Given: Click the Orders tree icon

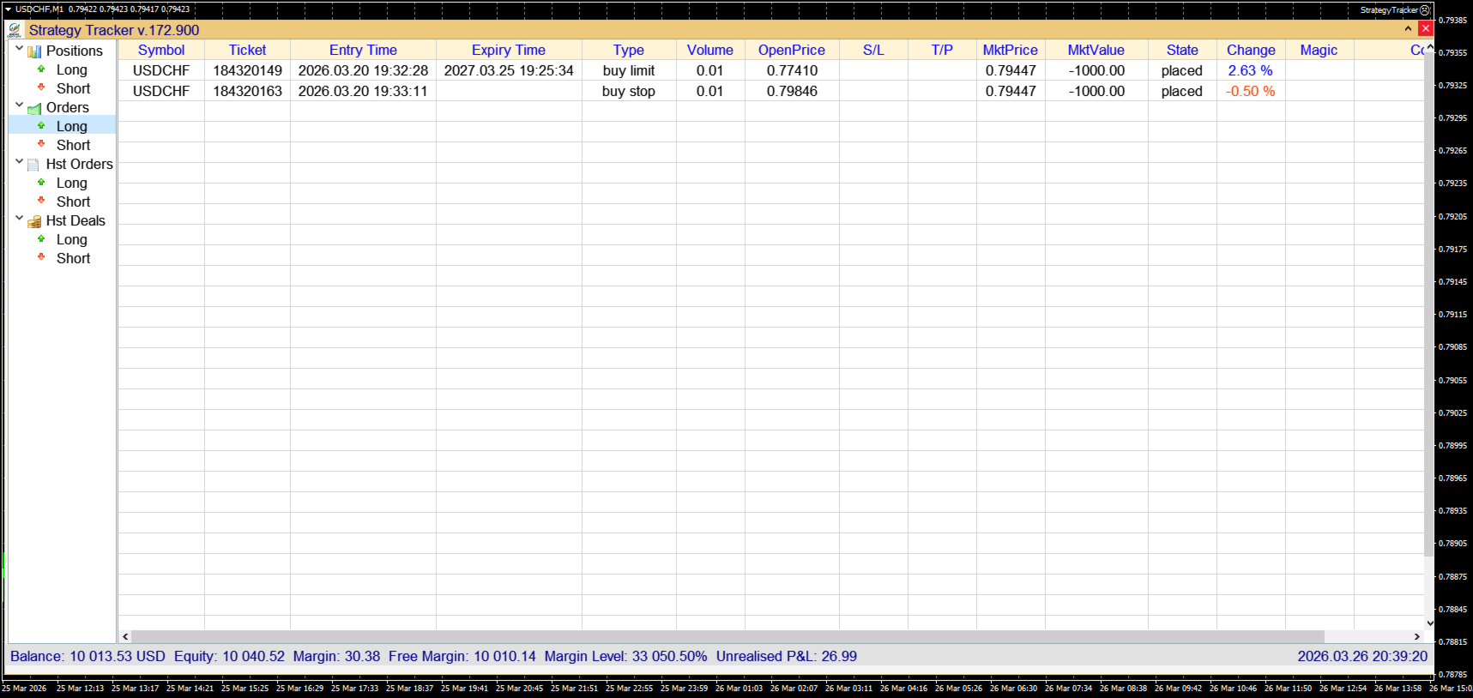Looking at the screenshot, I should click(34, 109).
